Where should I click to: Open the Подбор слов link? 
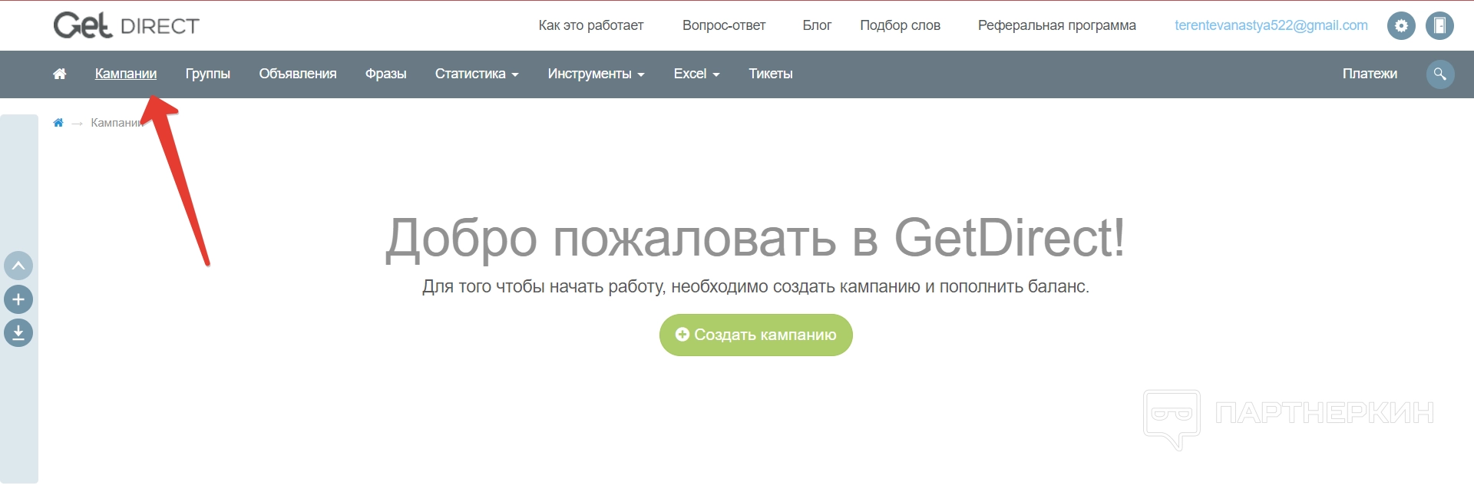[900, 25]
